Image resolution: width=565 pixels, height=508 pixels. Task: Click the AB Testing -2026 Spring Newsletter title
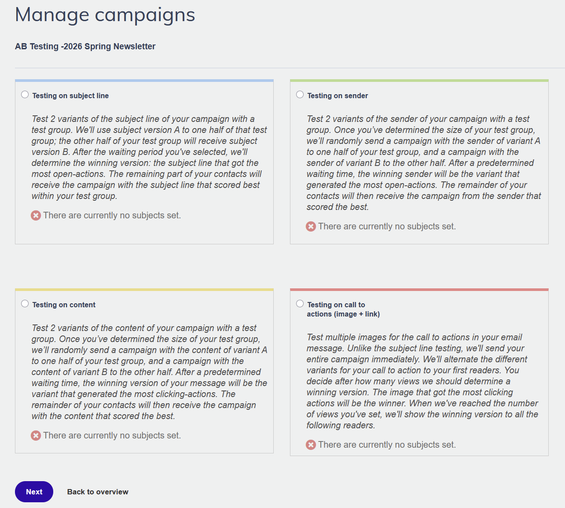tap(85, 46)
